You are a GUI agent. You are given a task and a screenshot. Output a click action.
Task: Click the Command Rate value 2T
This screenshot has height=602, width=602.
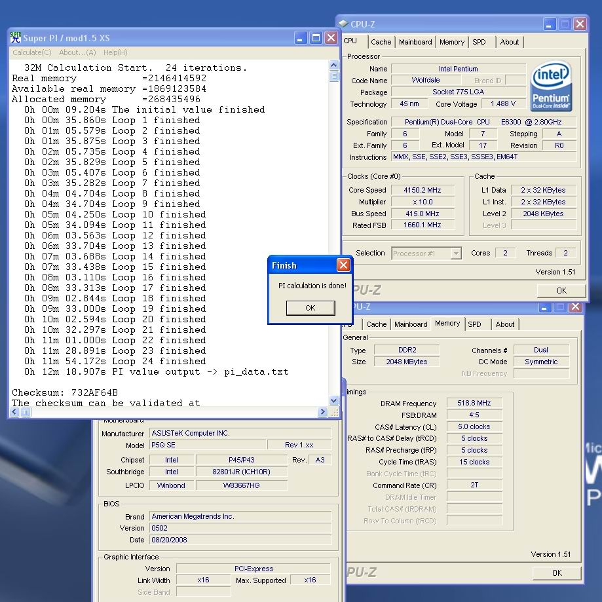(x=474, y=485)
